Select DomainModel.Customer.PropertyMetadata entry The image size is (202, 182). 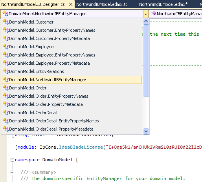(x=72, y=38)
